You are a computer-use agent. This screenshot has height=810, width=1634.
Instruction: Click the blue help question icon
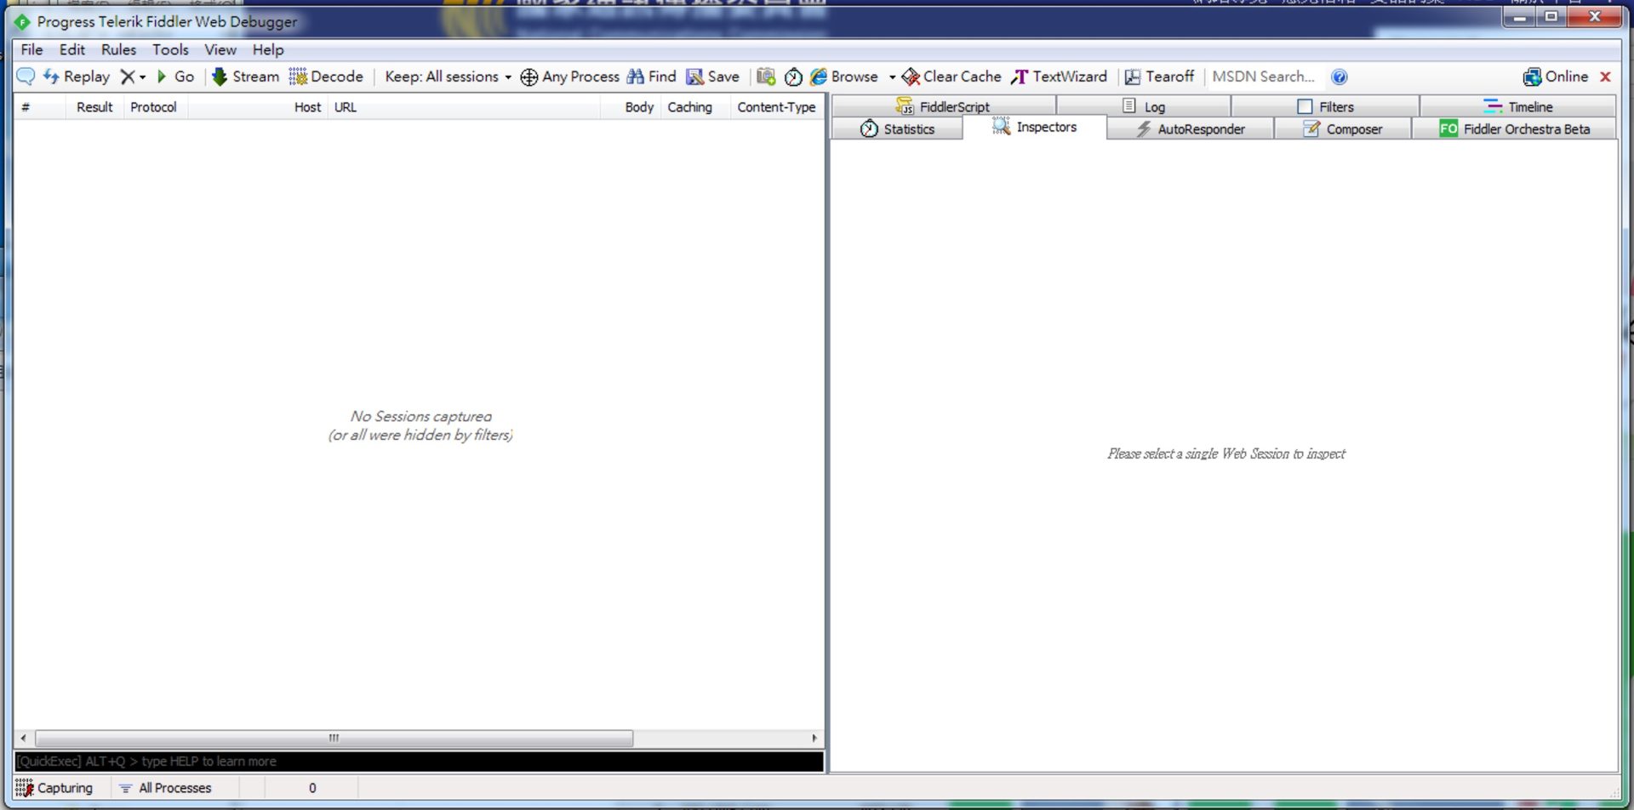1340,77
